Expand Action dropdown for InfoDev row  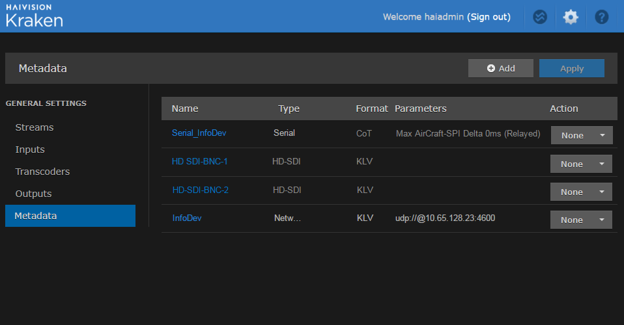pyautogui.click(x=581, y=220)
